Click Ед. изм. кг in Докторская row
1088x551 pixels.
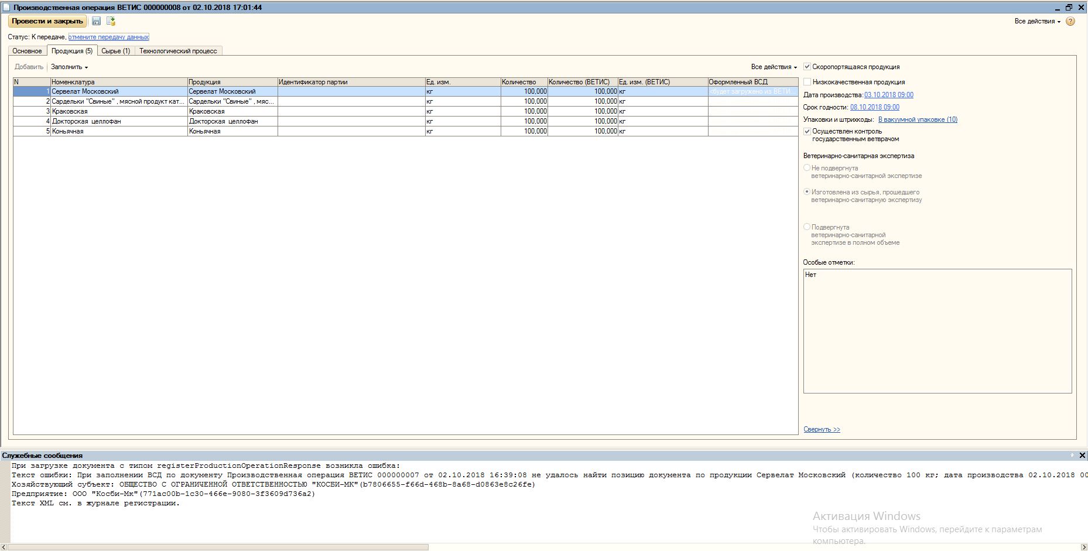[463, 121]
